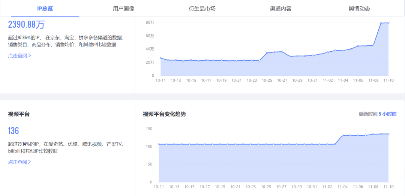Click the 11-04 data point on video platform chart
The image size is (405, 196).
[x=342, y=135]
